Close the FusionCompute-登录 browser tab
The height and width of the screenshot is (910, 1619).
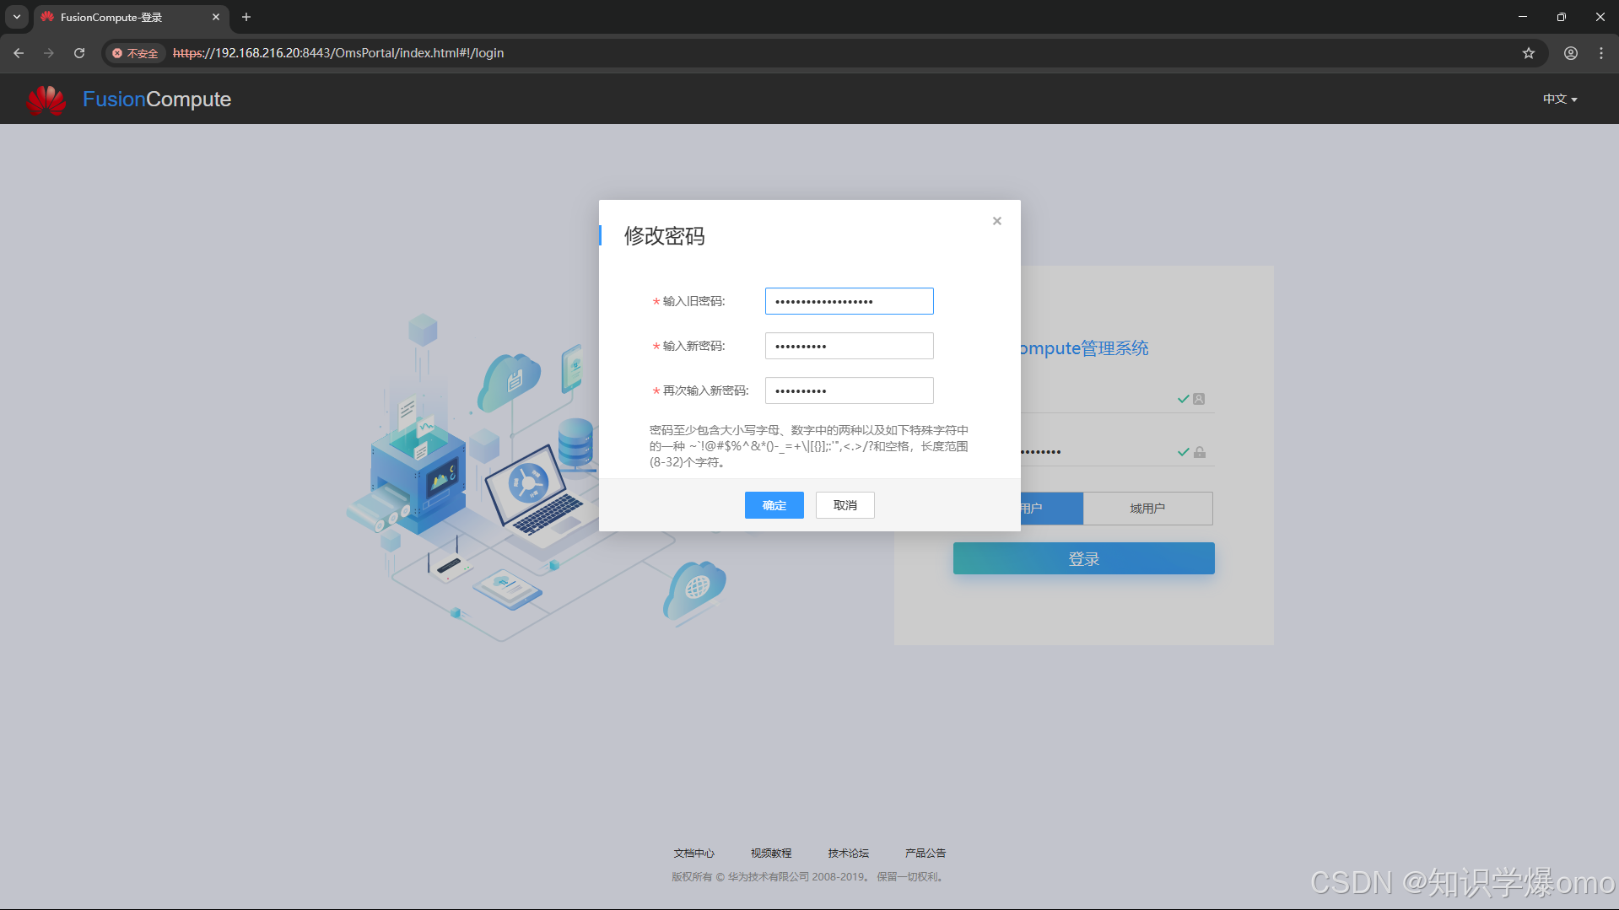click(216, 17)
